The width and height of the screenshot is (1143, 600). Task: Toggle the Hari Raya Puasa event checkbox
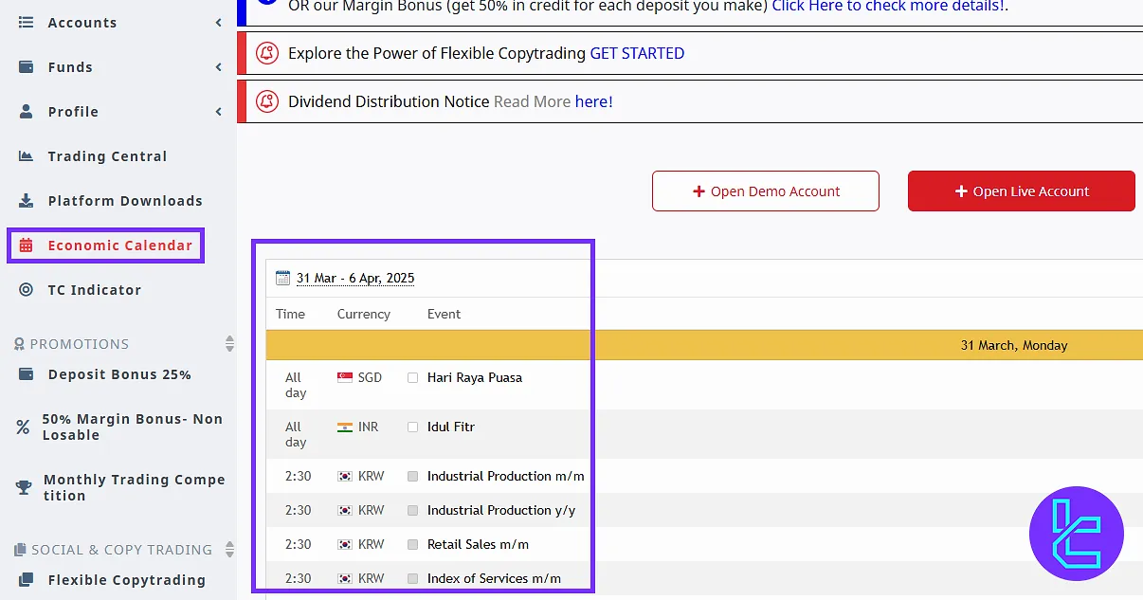pyautogui.click(x=412, y=377)
